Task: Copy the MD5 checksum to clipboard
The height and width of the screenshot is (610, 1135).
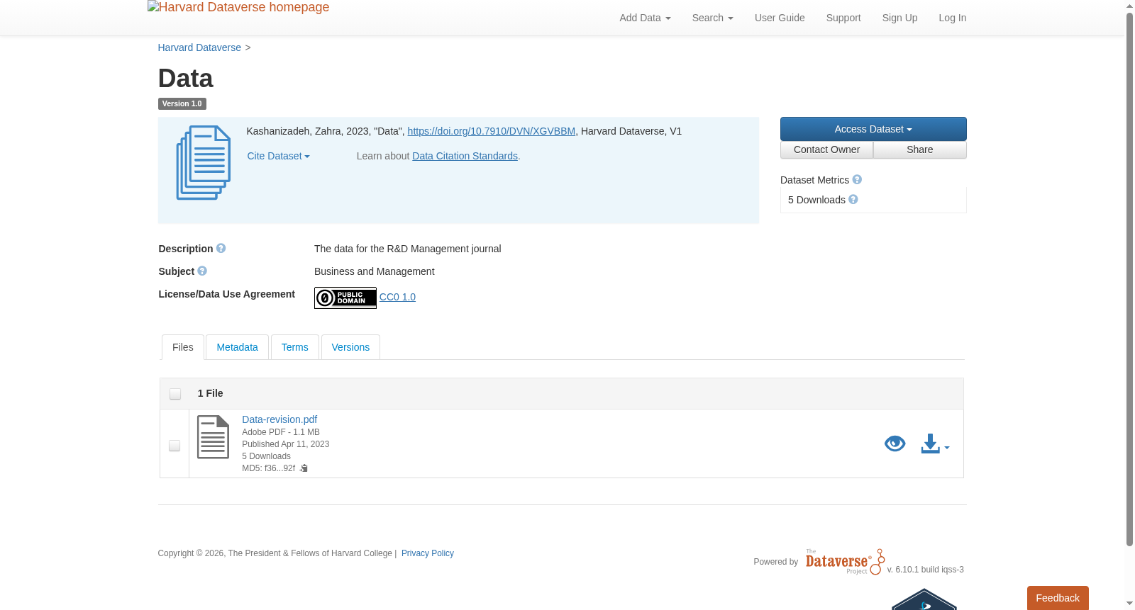Action: click(x=304, y=468)
